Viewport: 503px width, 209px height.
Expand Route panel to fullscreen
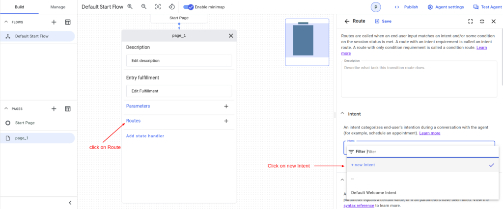tap(470, 22)
